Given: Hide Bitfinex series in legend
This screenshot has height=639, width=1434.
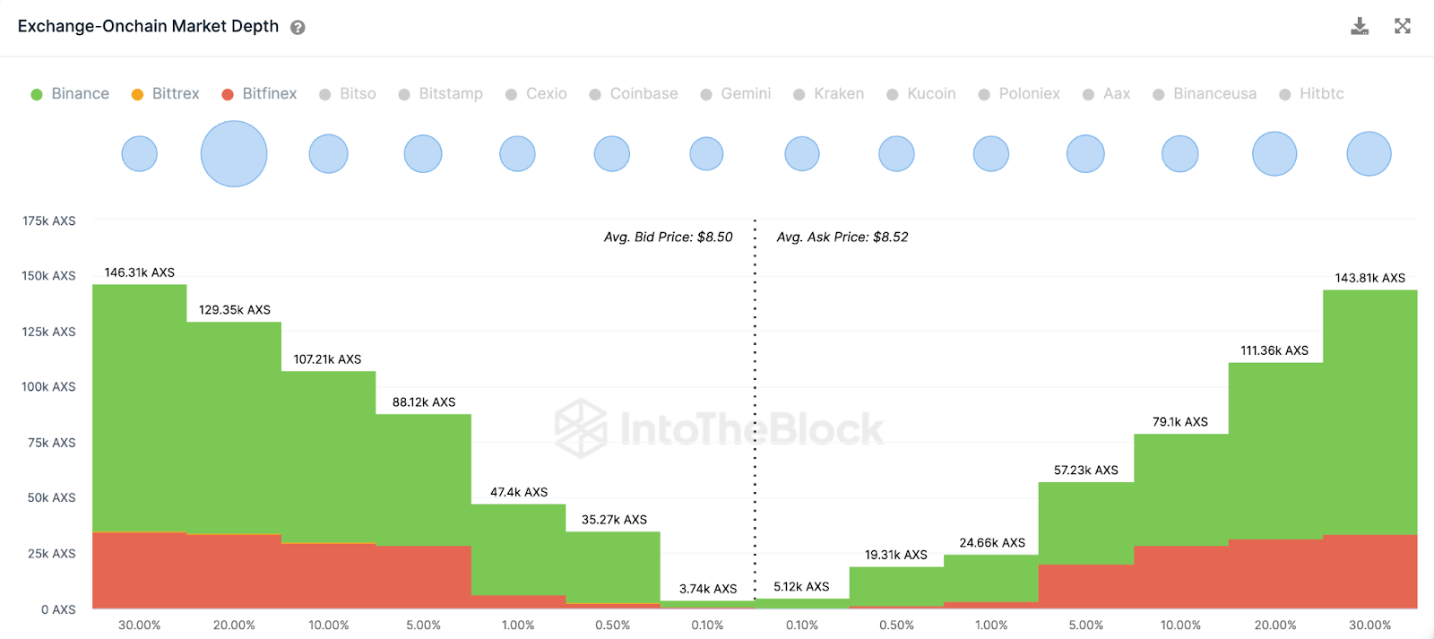Looking at the screenshot, I should coord(259,94).
